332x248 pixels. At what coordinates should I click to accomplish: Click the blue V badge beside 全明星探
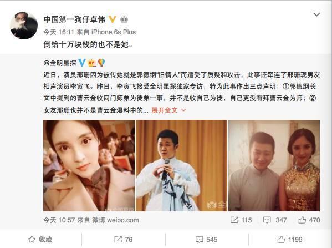pyautogui.click(x=82, y=63)
